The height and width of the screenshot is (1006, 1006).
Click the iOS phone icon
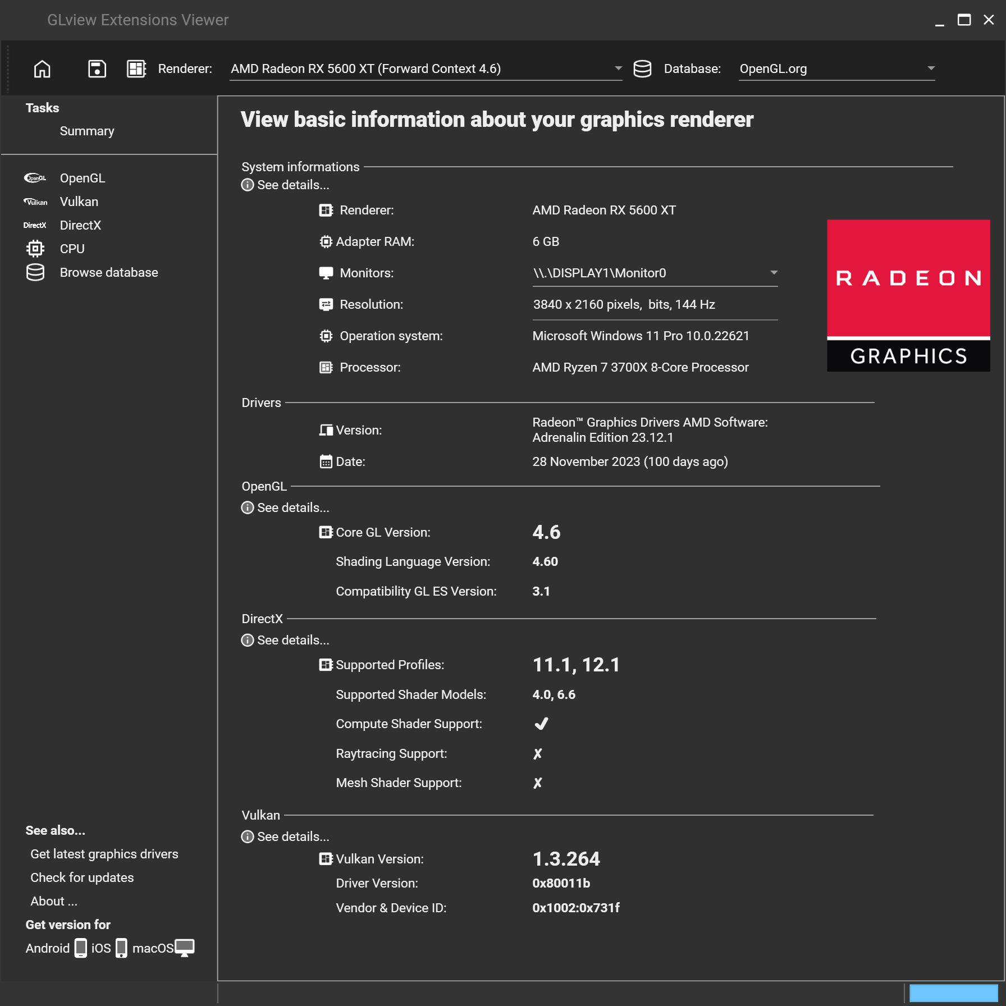coord(121,948)
